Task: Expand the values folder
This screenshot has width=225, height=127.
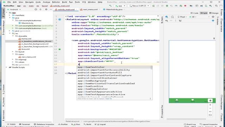Action: pos(13,62)
